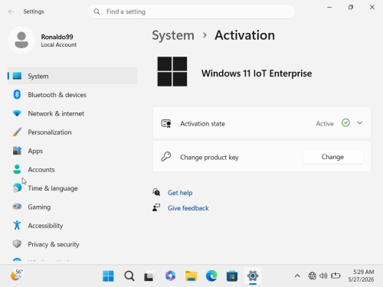This screenshot has height=287, width=383.
Task: Click the Change product key button
Action: pos(333,157)
